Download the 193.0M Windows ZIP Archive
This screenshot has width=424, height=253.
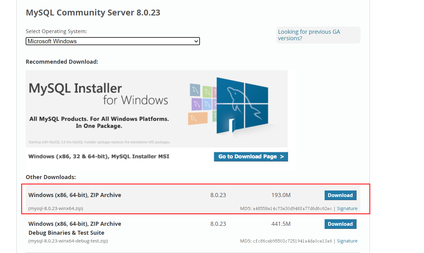pos(340,195)
